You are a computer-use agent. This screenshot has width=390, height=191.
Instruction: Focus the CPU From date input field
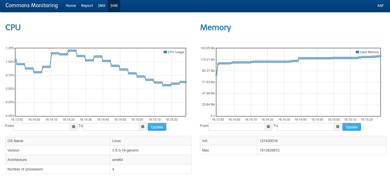click(42, 127)
